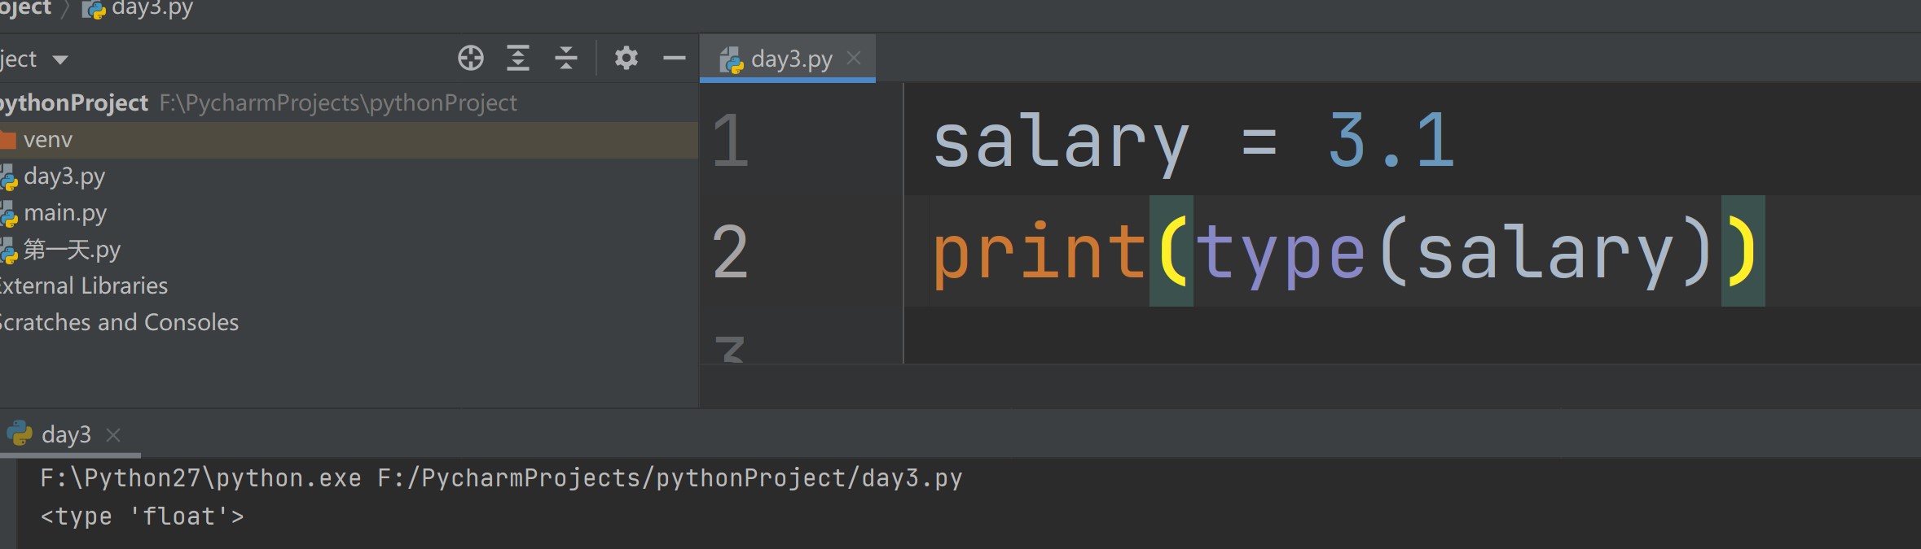The height and width of the screenshot is (549, 1921).
Task: Close the day3 run tab
Action: (x=113, y=435)
